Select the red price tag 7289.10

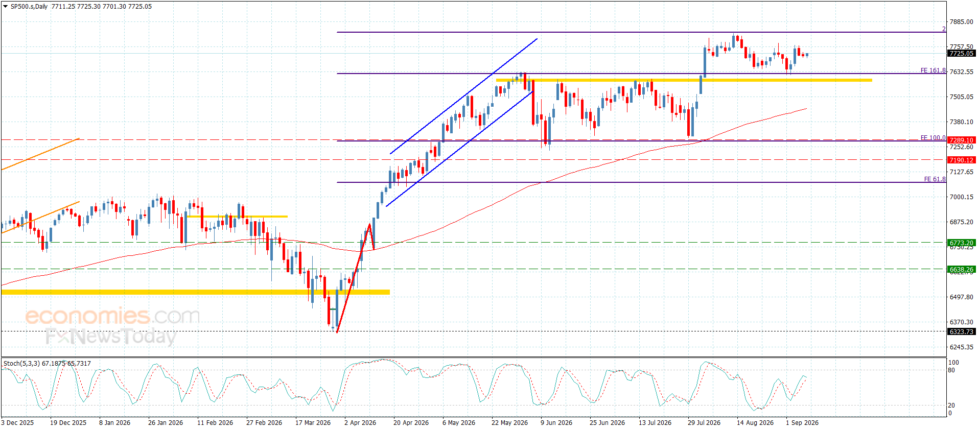click(961, 140)
